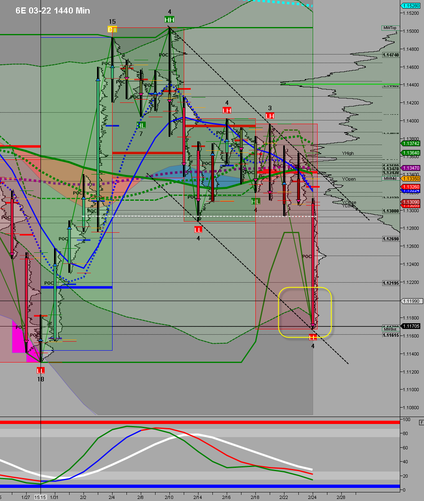Click the 1/27 date label
The height and width of the screenshot is (501, 424).
click(x=26, y=497)
